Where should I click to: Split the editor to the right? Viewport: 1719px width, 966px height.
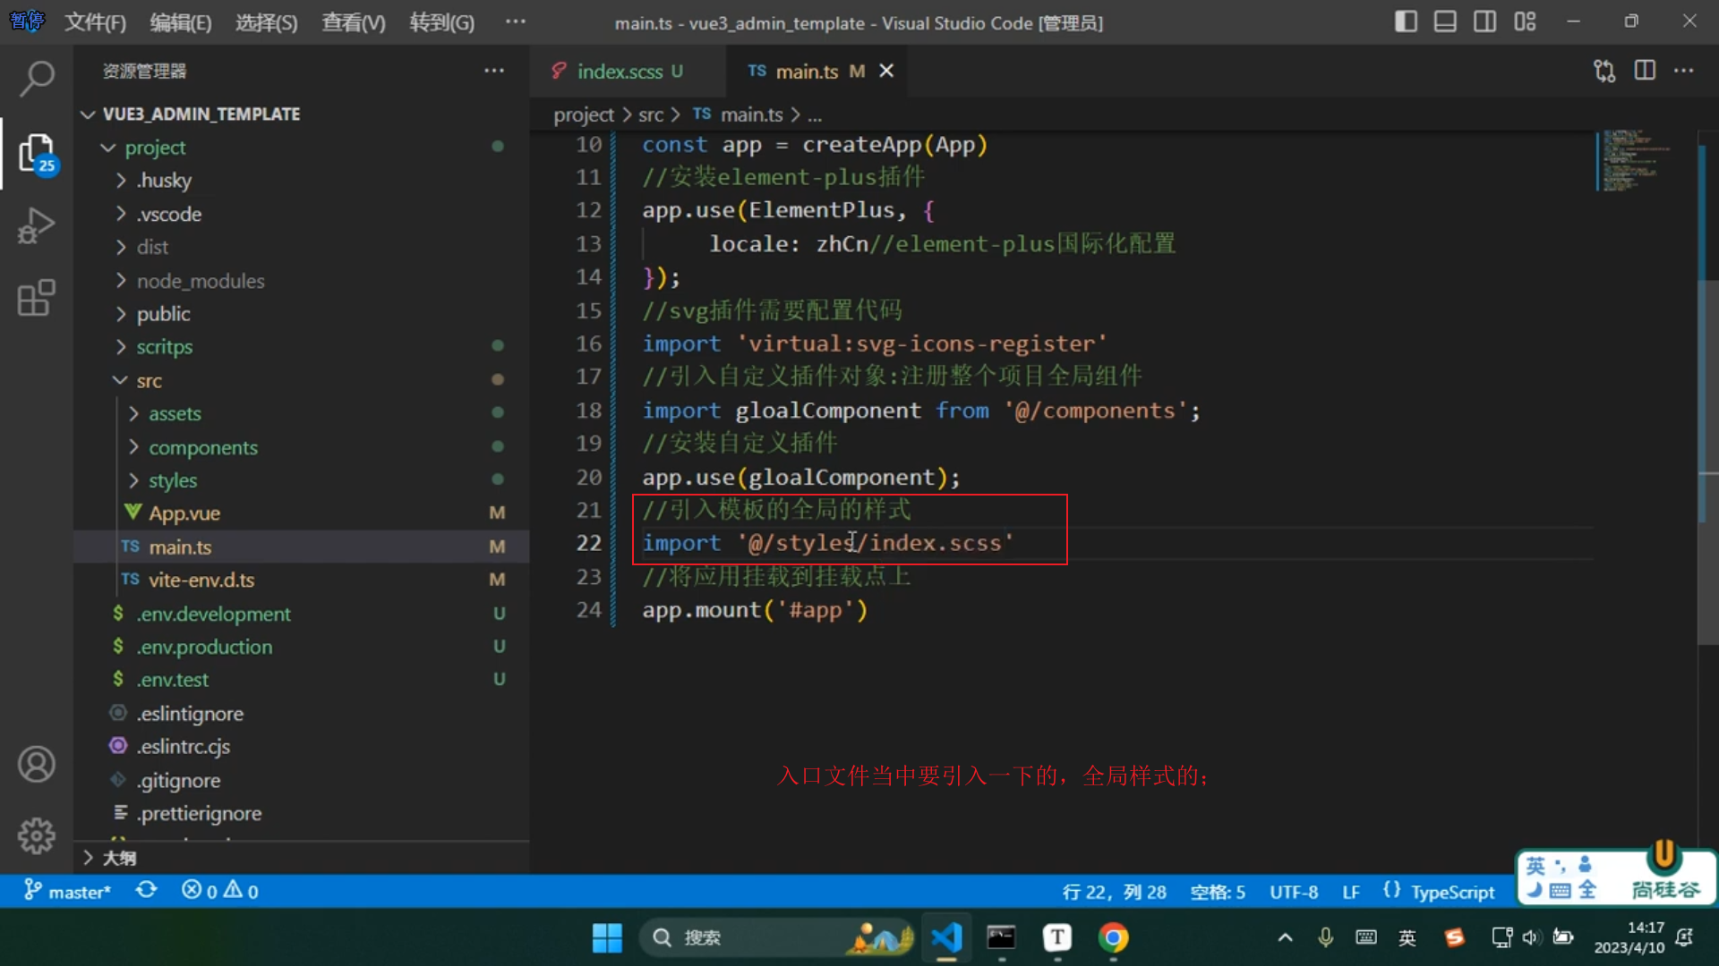click(1645, 71)
